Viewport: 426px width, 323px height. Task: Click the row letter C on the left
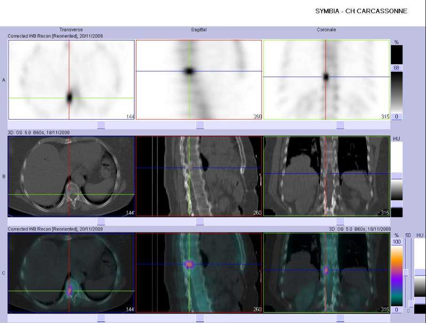4,273
